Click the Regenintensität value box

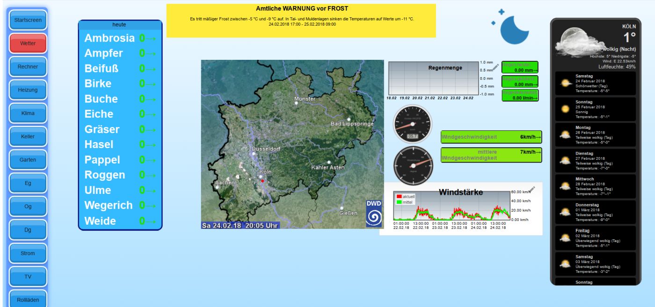pos(520,95)
